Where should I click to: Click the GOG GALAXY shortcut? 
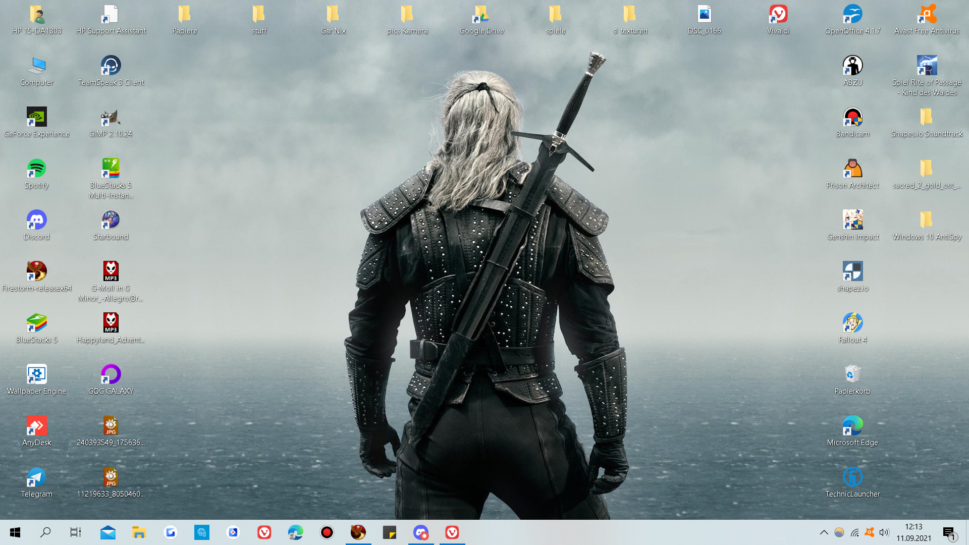pos(111,375)
